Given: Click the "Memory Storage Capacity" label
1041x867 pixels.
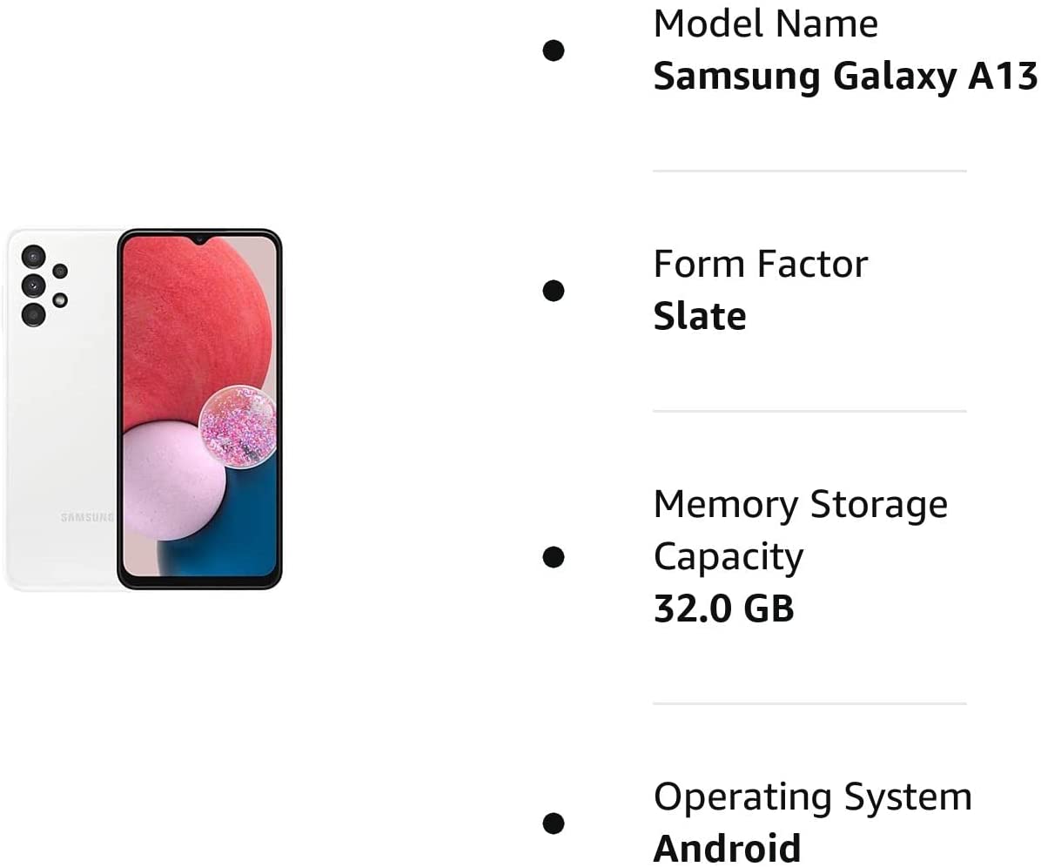Looking at the screenshot, I should [800, 529].
